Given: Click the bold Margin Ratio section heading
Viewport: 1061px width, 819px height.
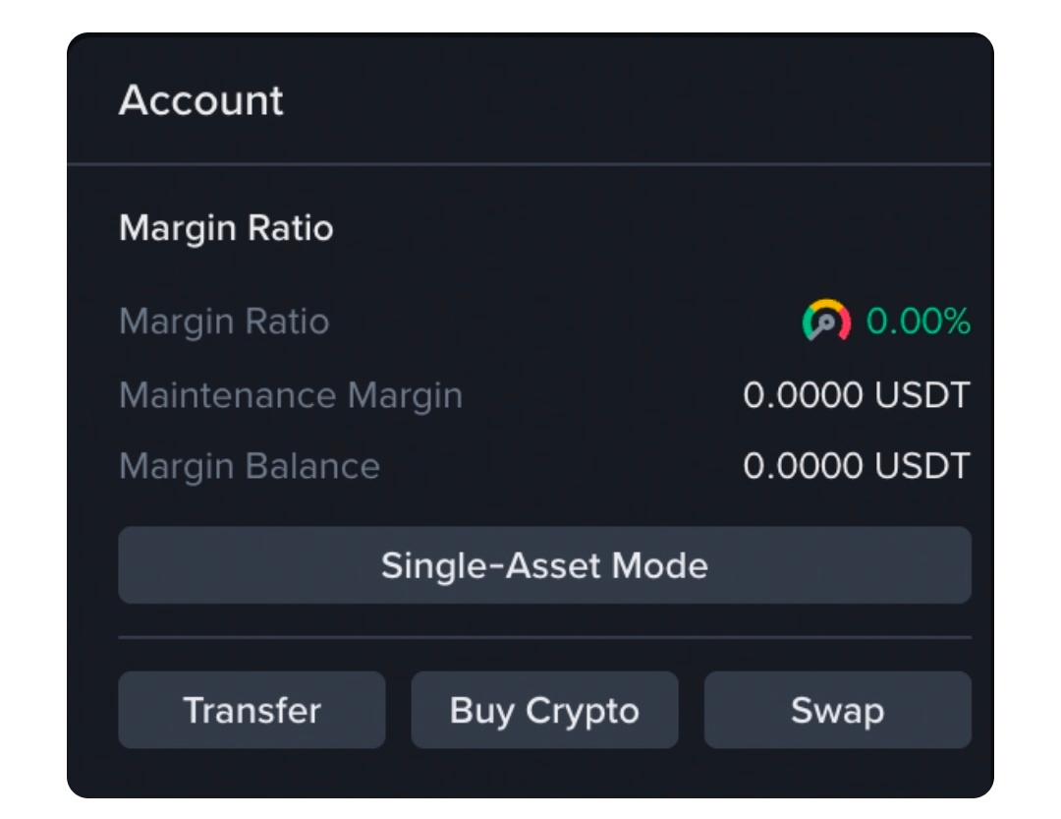Looking at the screenshot, I should (226, 228).
